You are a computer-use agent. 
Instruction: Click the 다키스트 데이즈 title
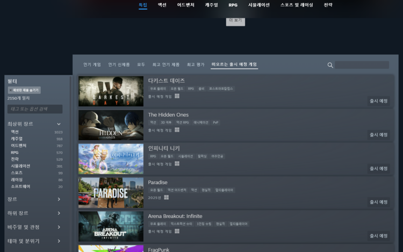pyautogui.click(x=166, y=81)
